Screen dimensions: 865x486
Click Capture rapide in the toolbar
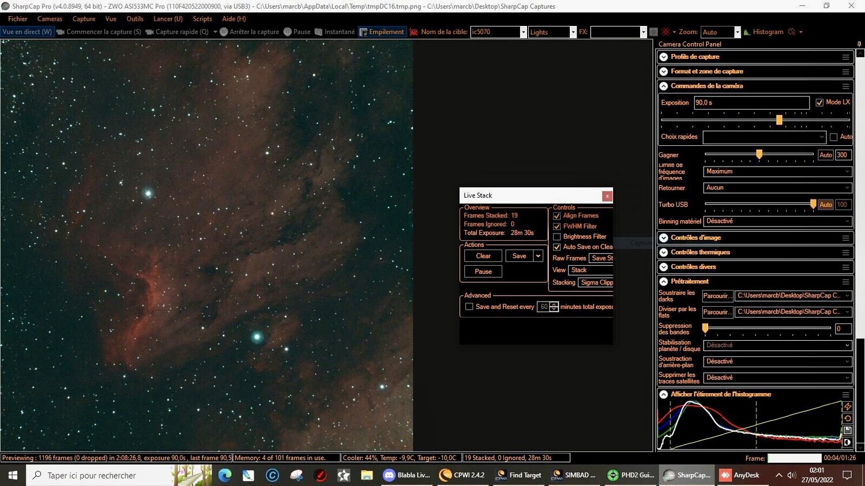click(177, 32)
